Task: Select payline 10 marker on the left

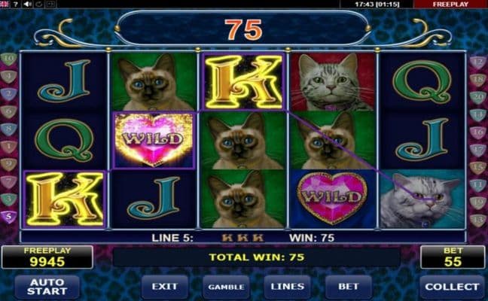Action: [9, 59]
